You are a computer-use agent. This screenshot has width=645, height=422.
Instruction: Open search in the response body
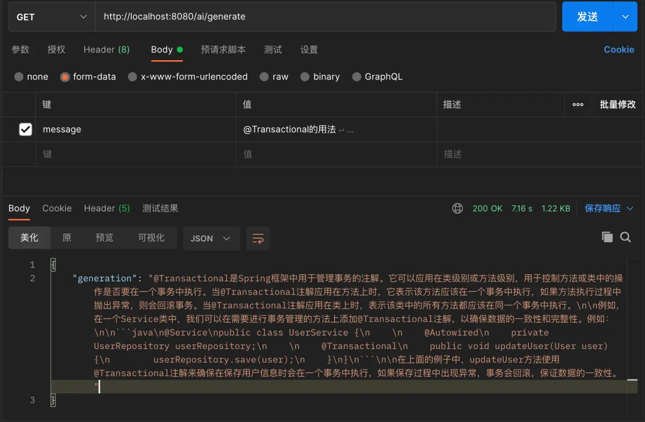click(x=625, y=237)
